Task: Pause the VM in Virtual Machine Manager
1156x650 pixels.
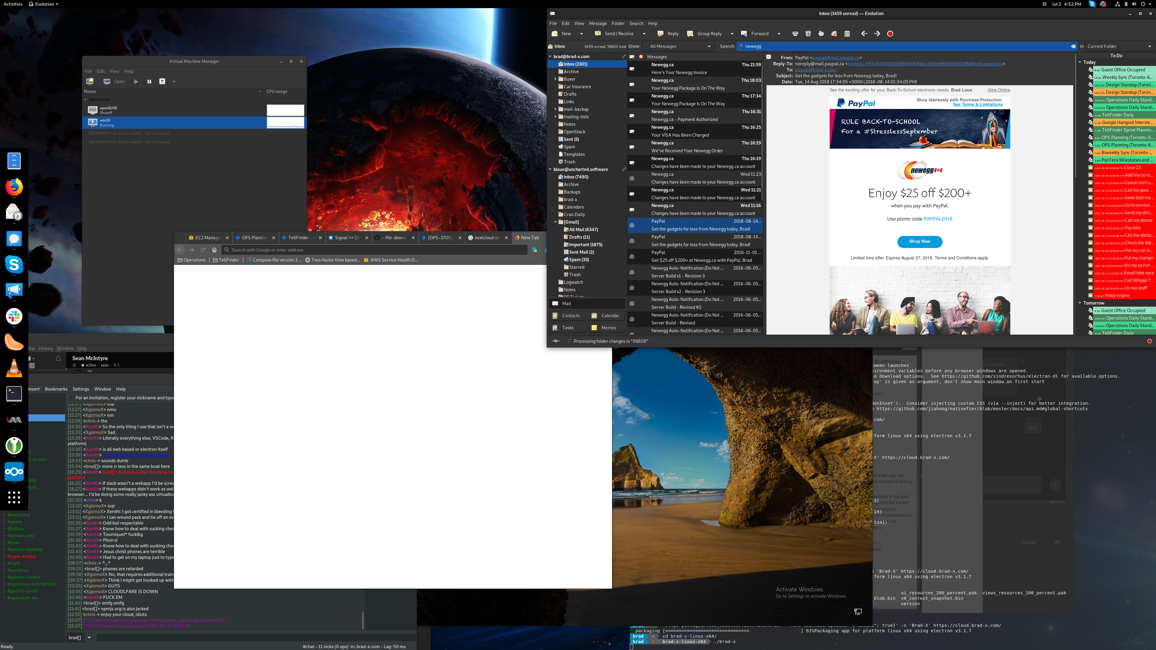Action: (149, 82)
